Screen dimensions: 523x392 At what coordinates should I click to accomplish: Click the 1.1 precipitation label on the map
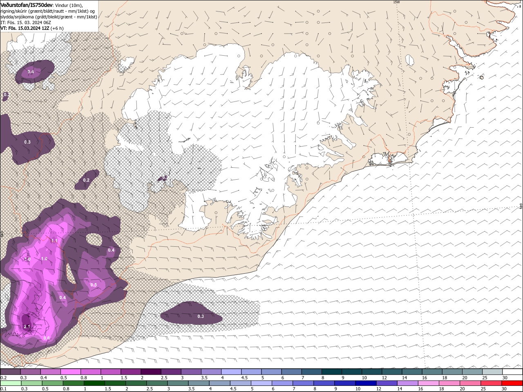54,241
